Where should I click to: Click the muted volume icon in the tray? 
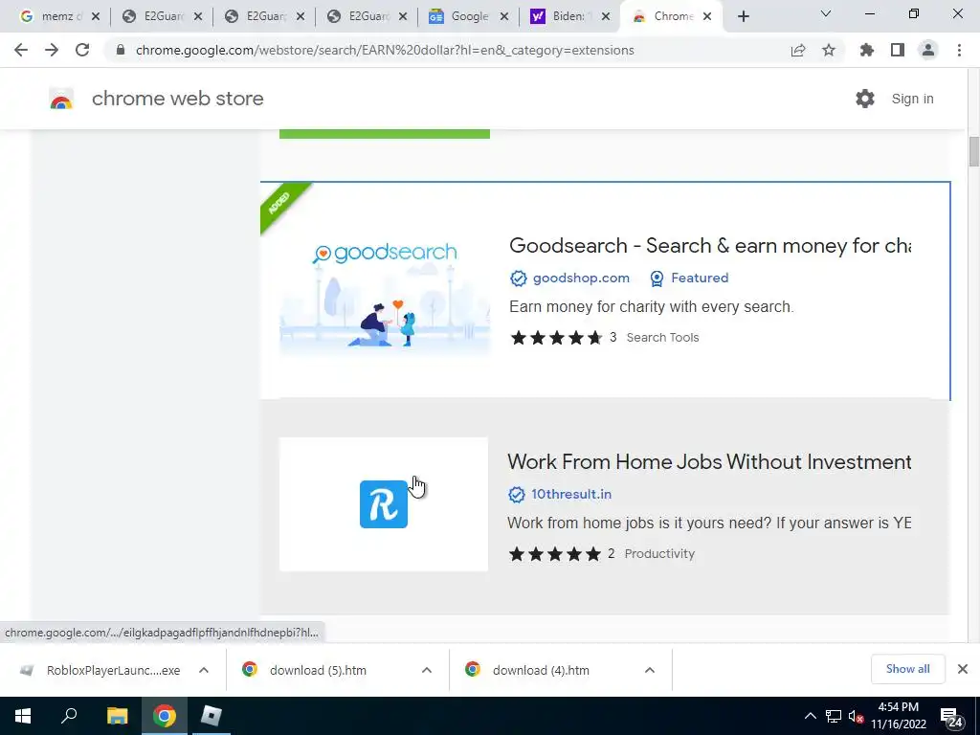click(x=857, y=716)
